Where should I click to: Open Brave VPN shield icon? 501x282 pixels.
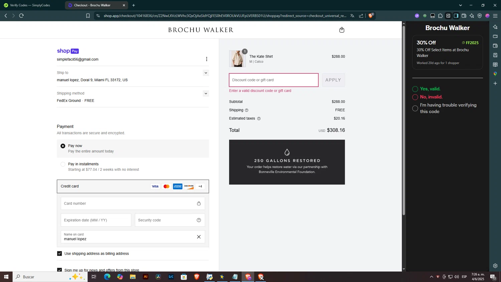pos(480,16)
